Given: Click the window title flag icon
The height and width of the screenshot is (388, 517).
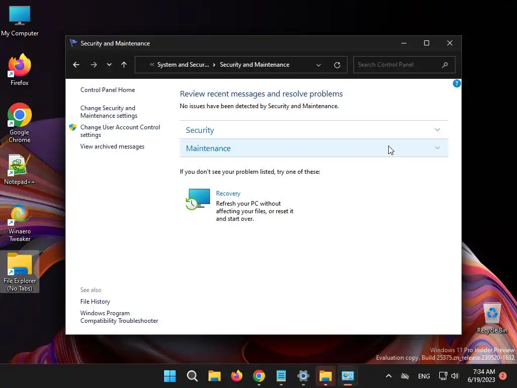Looking at the screenshot, I should pyautogui.click(x=74, y=43).
